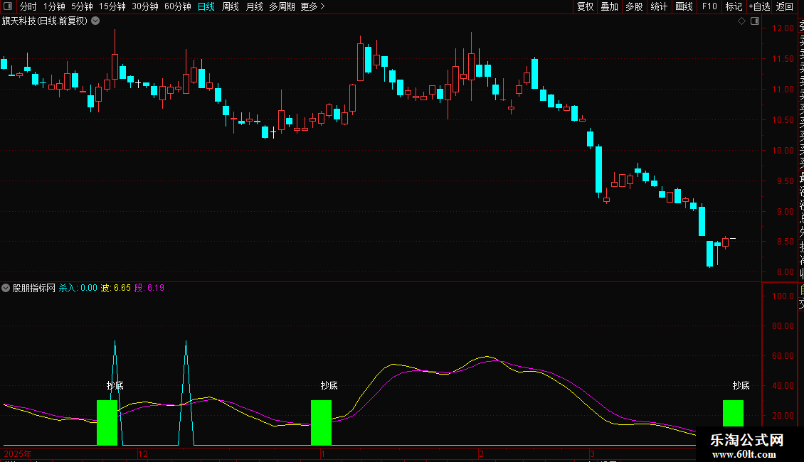The image size is (804, 462).
Task: Click the 8.50 price axis label
Action: pyautogui.click(x=785, y=242)
